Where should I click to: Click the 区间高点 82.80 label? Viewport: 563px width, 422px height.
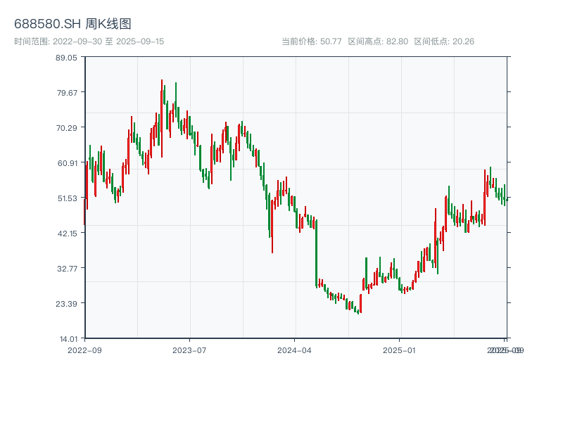tap(378, 41)
